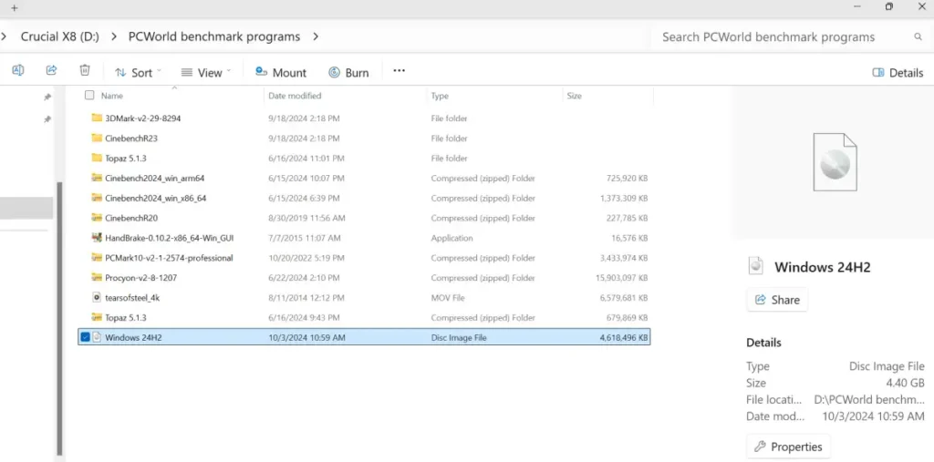
Task: Toggle the Details pane button
Action: (x=898, y=73)
